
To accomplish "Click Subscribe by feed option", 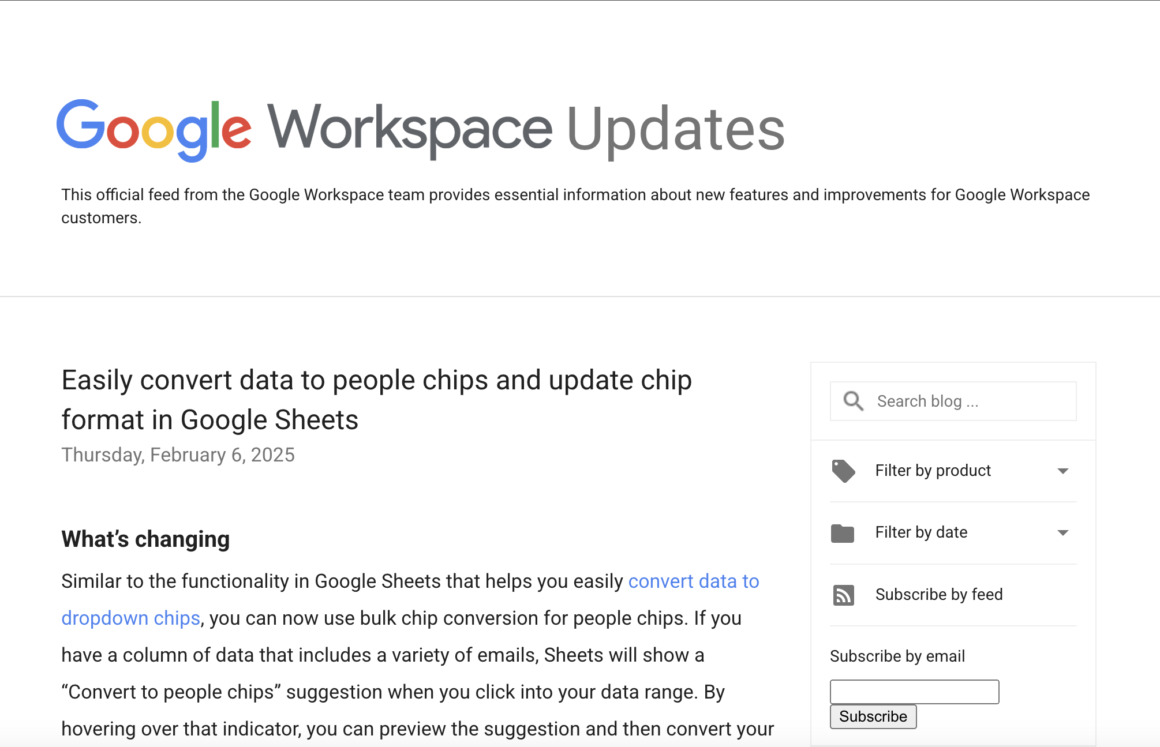I will (x=939, y=594).
